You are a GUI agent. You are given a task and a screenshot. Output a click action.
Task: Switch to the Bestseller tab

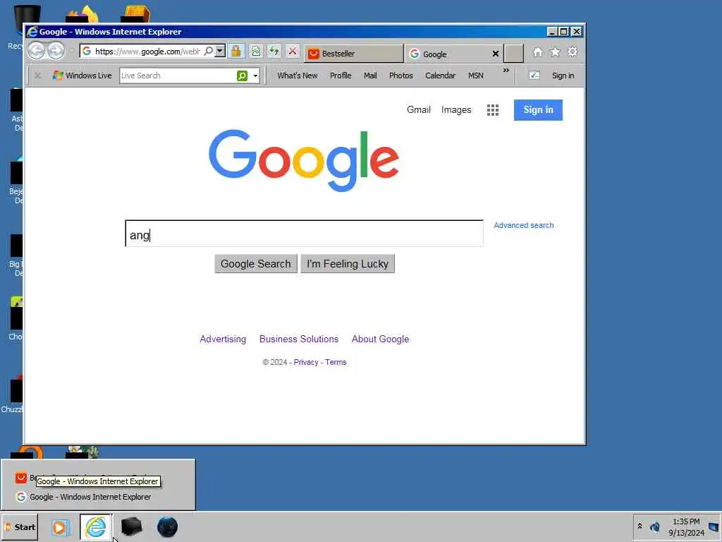(354, 54)
